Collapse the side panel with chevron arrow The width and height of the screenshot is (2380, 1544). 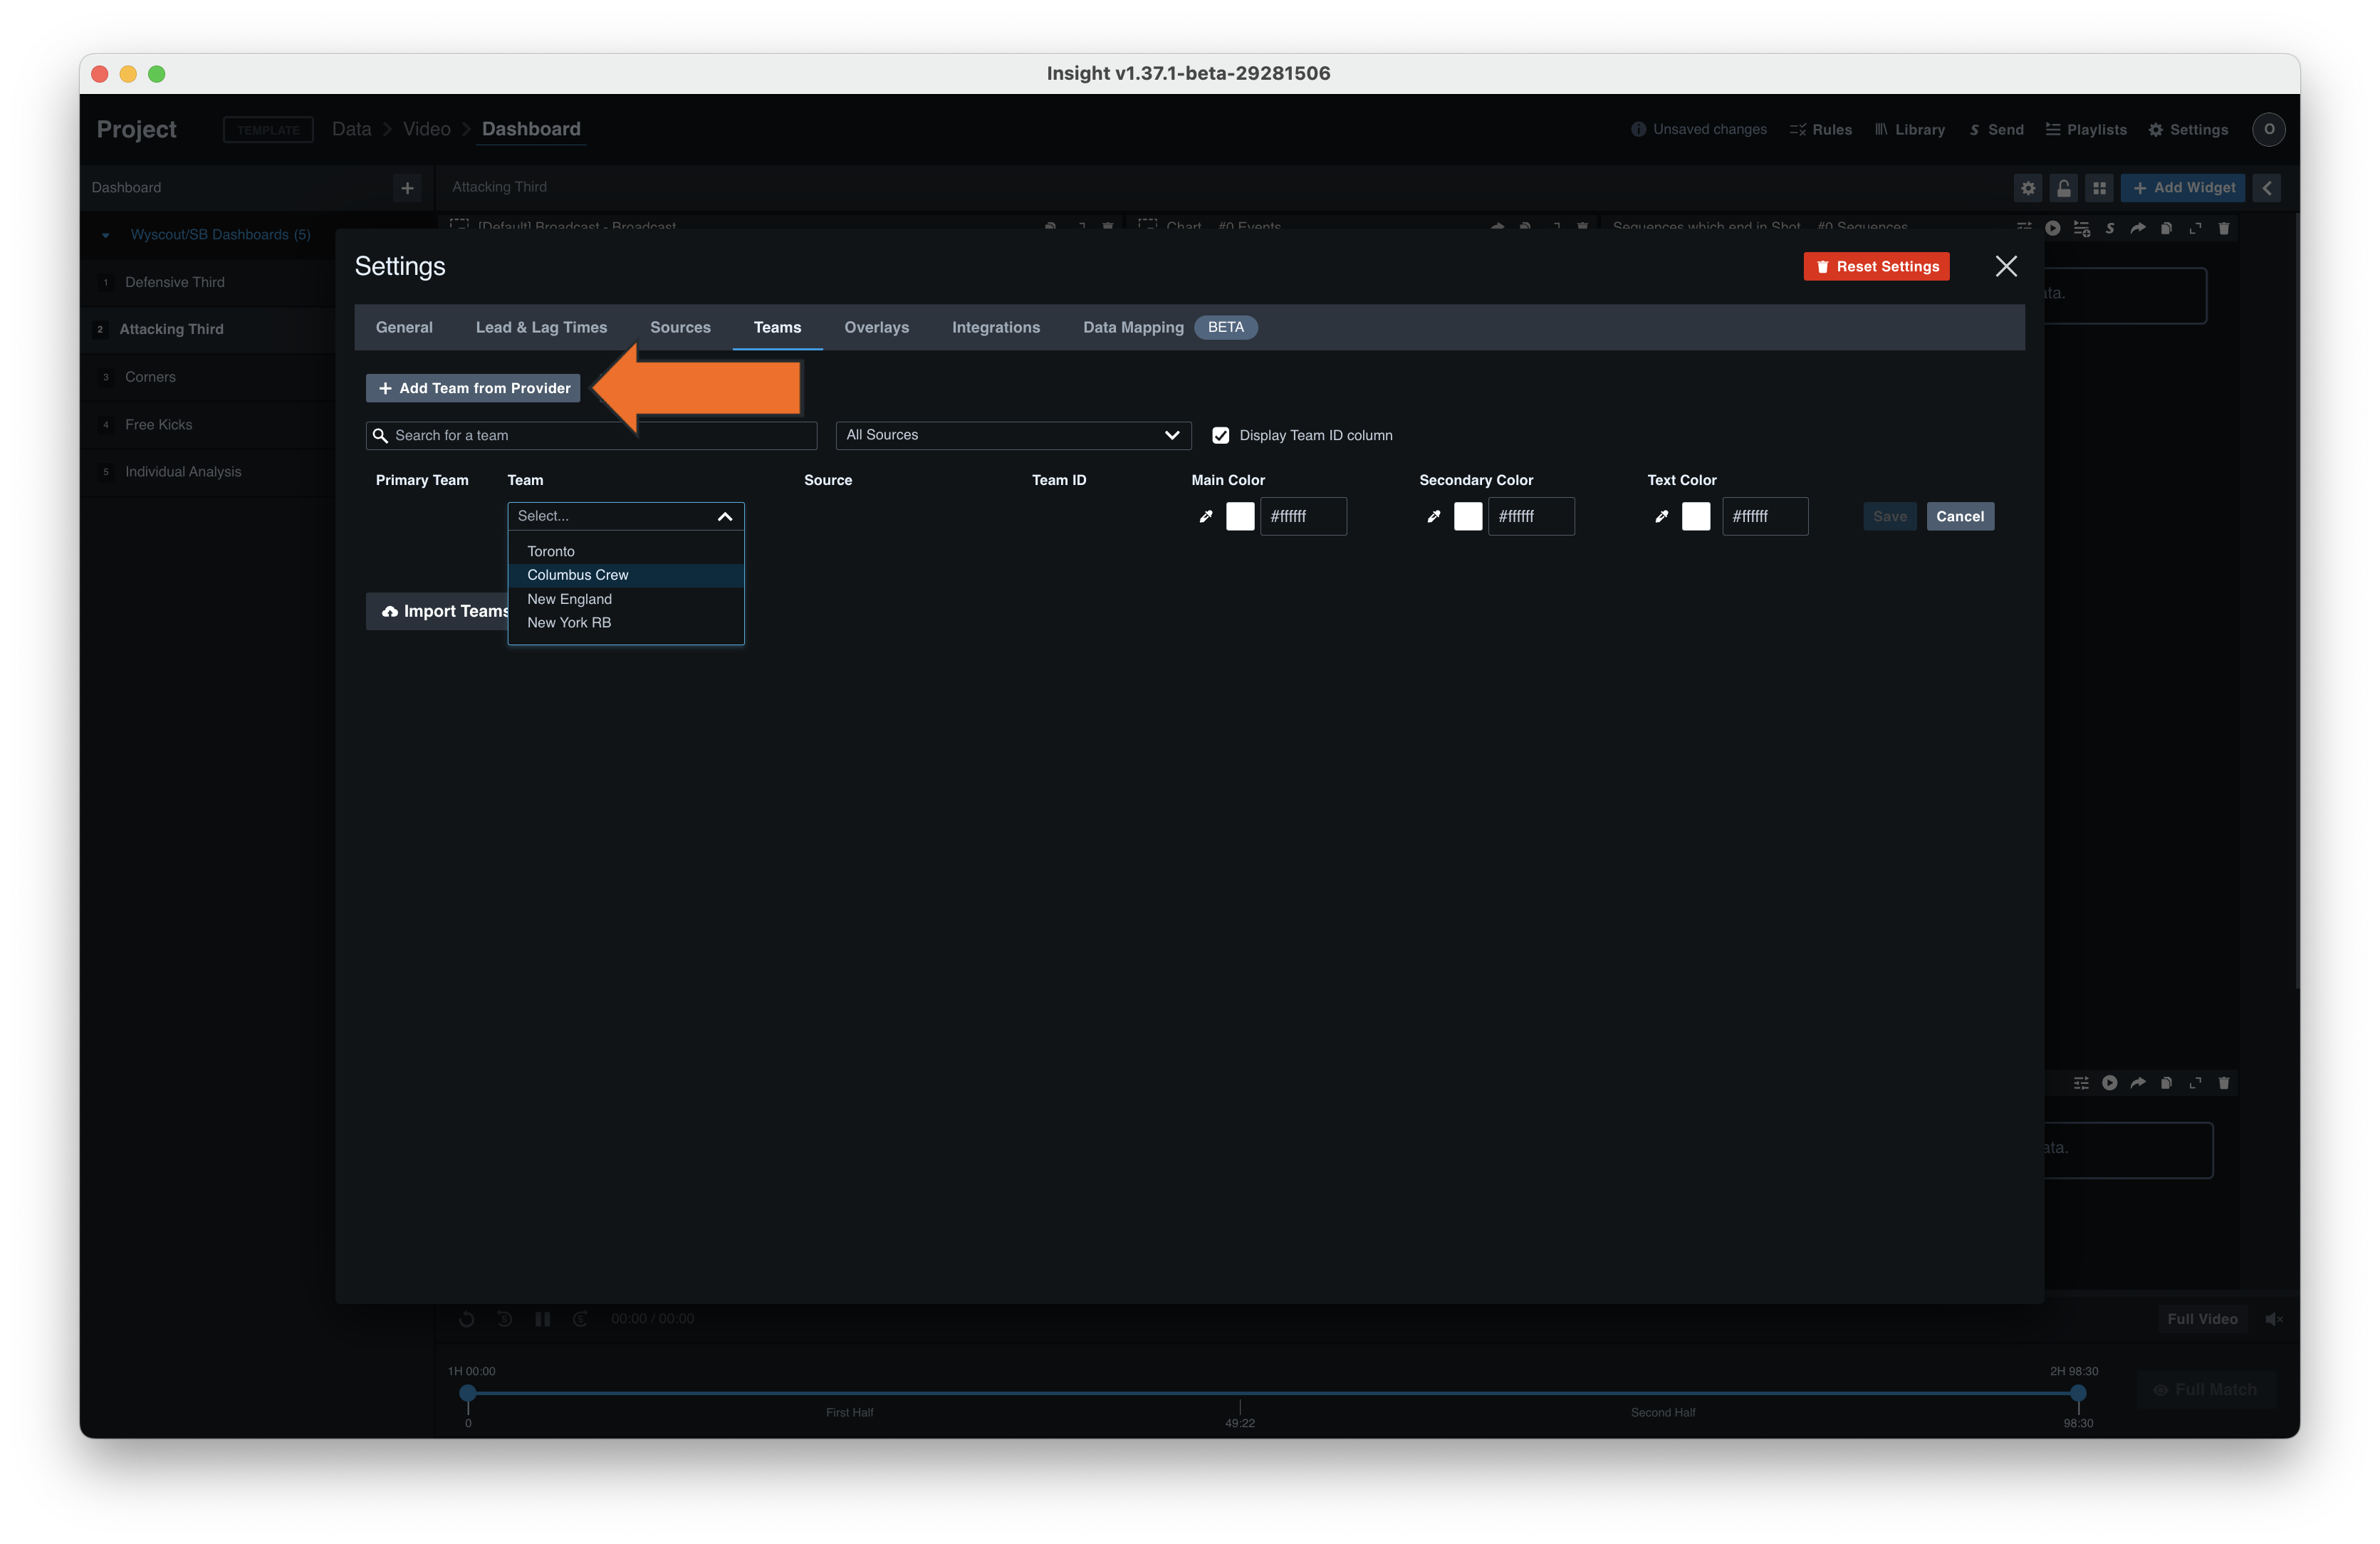tap(2266, 188)
